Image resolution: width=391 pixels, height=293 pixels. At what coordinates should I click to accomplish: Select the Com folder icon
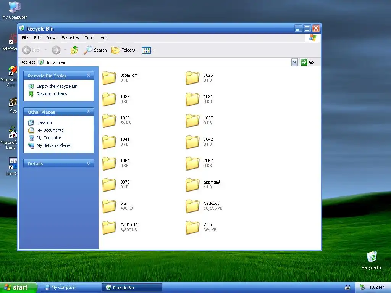[192, 227]
